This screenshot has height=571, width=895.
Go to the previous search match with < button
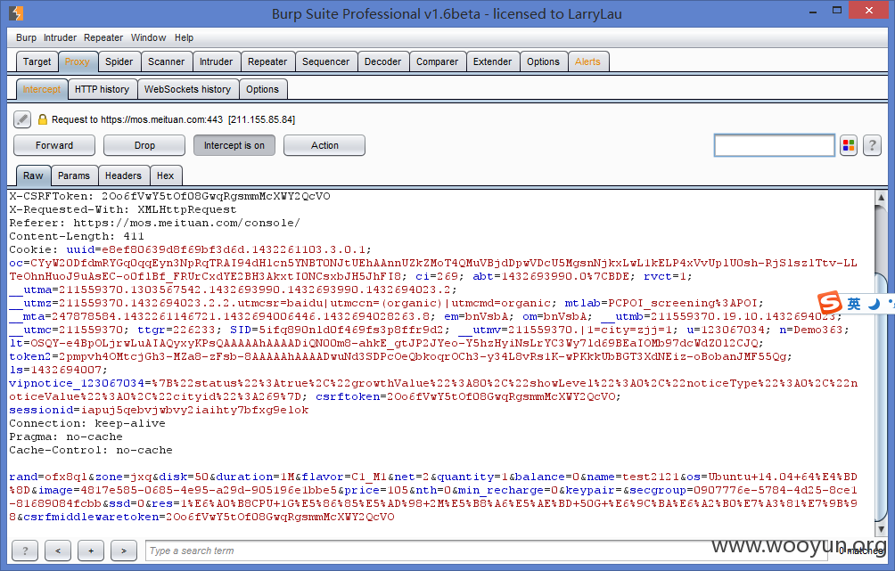(x=58, y=551)
